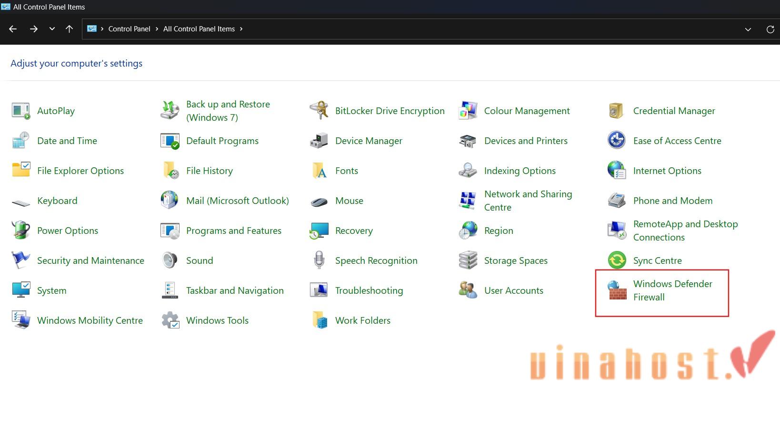Open recent locations dropdown arrow
The height and width of the screenshot is (424, 780).
(x=52, y=29)
